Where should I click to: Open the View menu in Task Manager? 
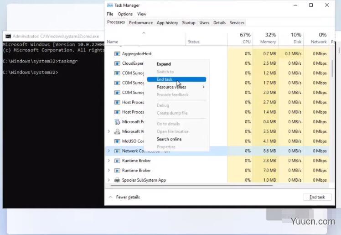pyautogui.click(x=142, y=14)
